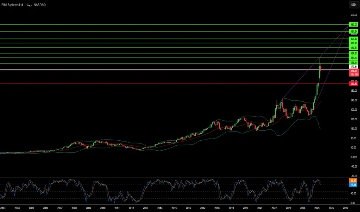Click the 240.00 price scale mark
The height and width of the screenshot is (212, 360).
click(x=354, y=100)
